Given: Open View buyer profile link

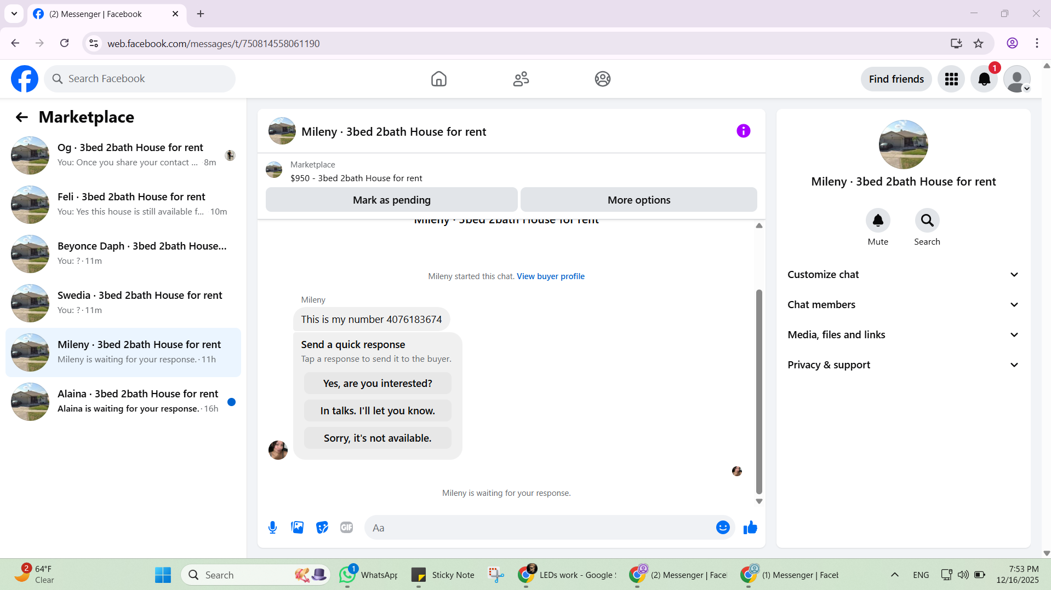Looking at the screenshot, I should pos(550,276).
